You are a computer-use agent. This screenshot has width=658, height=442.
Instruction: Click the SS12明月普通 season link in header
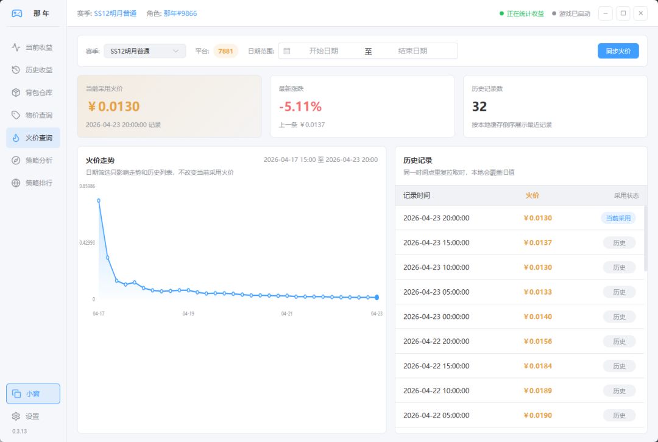(115, 13)
